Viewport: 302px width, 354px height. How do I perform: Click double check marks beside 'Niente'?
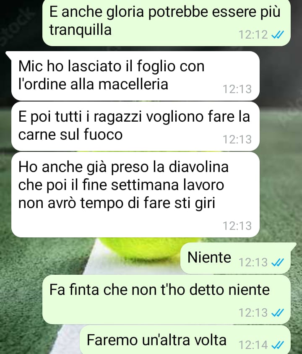277,262
